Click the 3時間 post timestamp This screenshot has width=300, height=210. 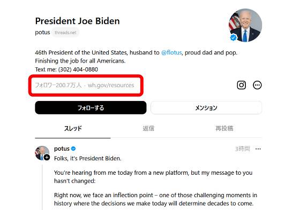[x=242, y=149]
